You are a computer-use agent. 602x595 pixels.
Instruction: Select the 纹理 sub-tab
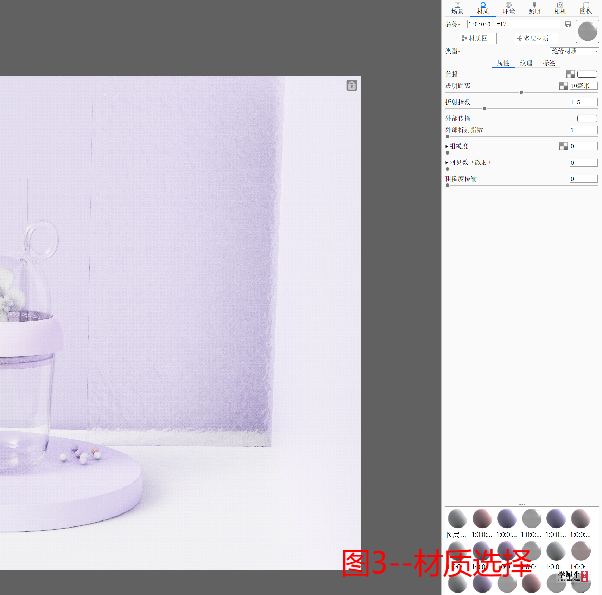[x=526, y=63]
